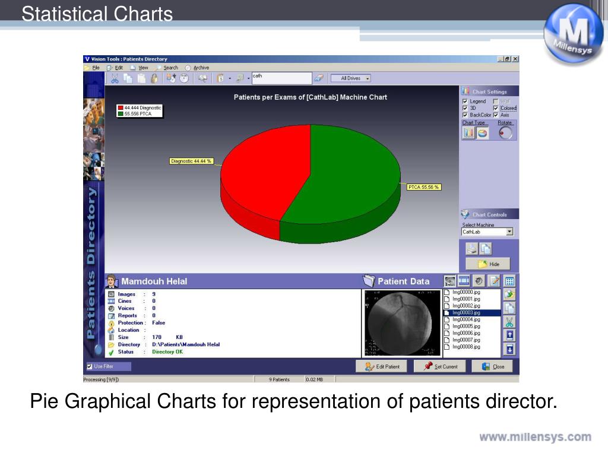Click the devices icon next to CD icon
Image resolution: width=608 pixels, height=456 pixels.
pyautogui.click(x=203, y=78)
